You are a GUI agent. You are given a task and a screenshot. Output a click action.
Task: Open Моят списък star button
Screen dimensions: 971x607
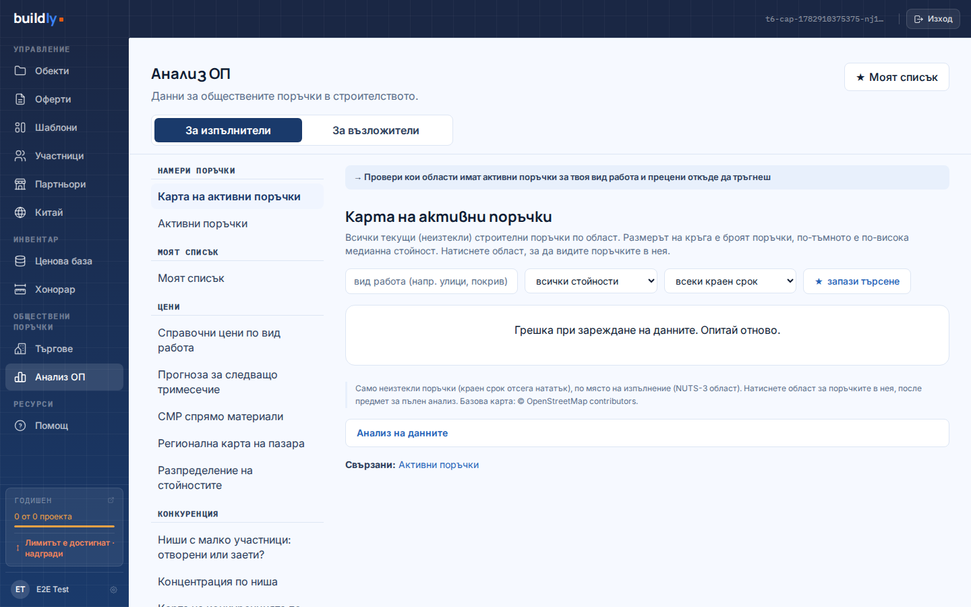[x=897, y=77]
